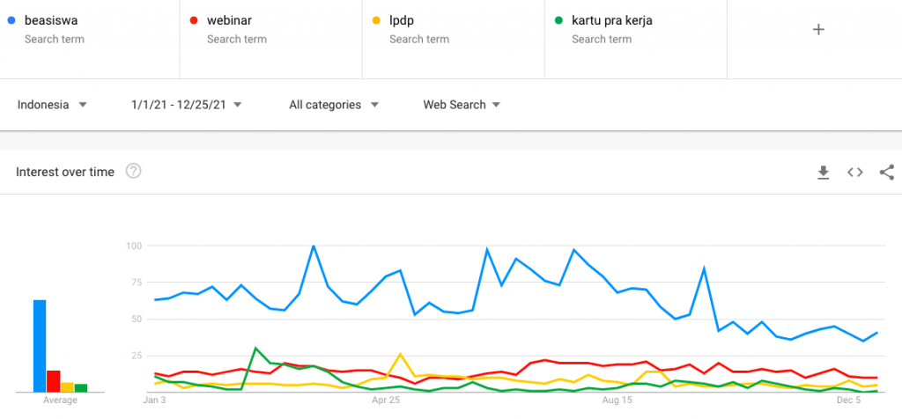Change the 1/1/21 - 12/25/21 date range

point(186,105)
